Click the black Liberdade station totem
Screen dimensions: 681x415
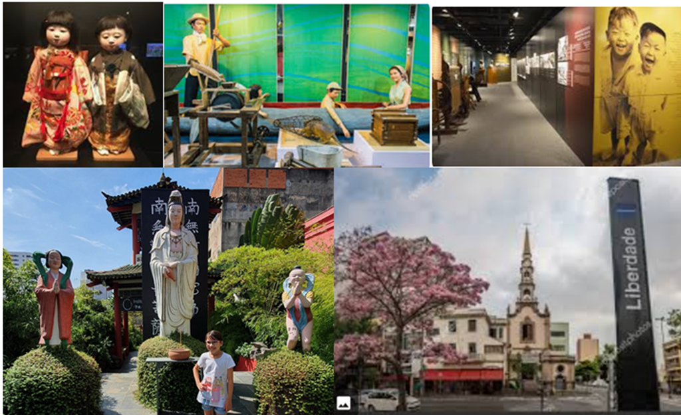pos(632,292)
